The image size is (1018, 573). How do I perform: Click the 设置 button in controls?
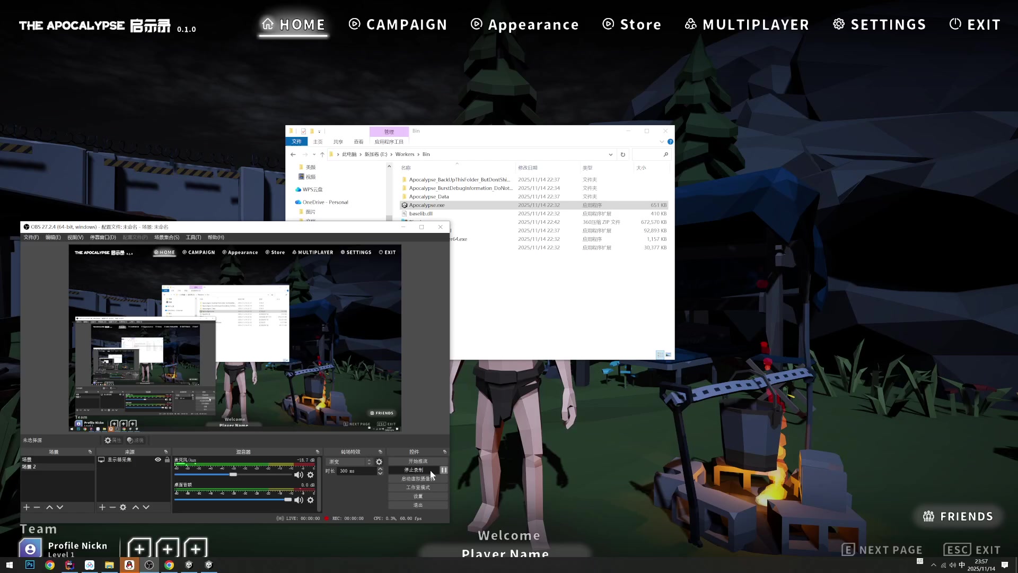[418, 497]
